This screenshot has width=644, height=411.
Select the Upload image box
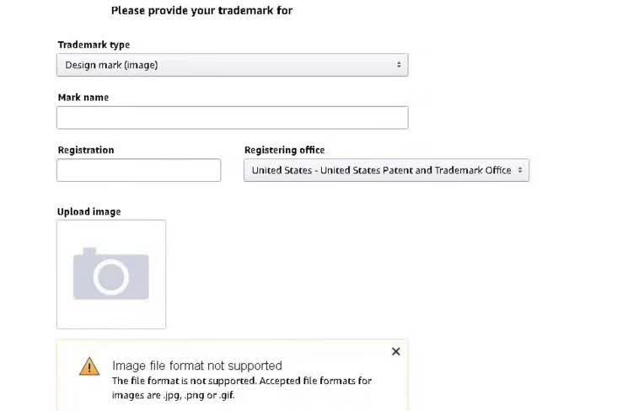coord(111,275)
